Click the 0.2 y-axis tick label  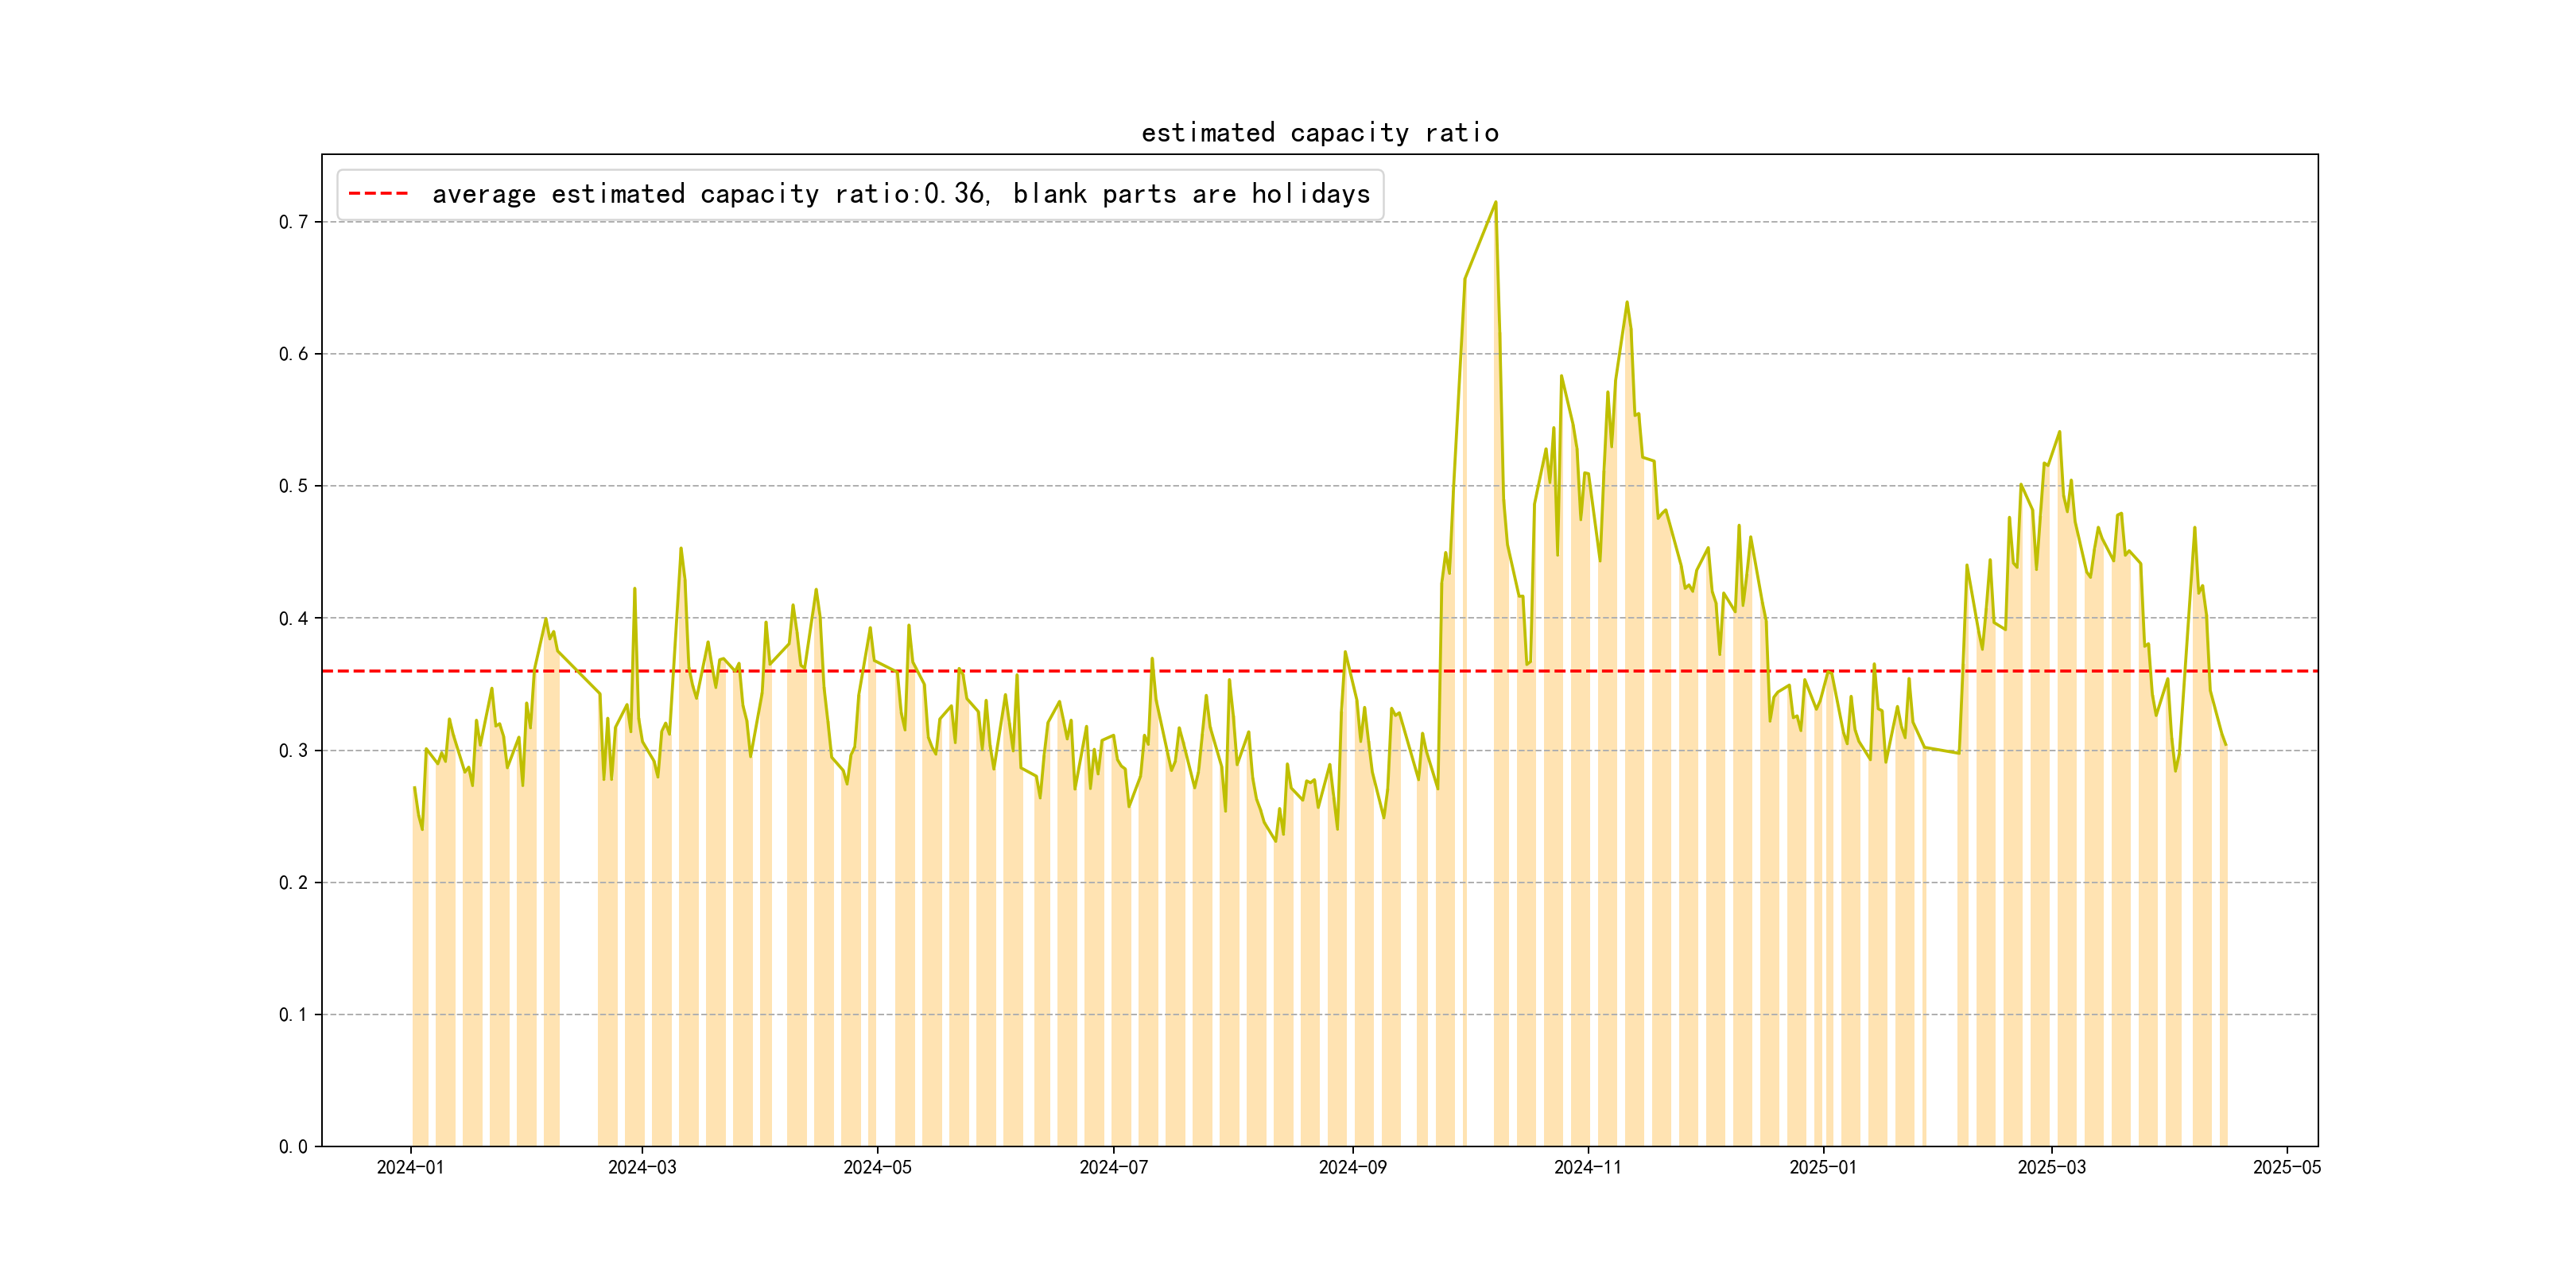(293, 882)
